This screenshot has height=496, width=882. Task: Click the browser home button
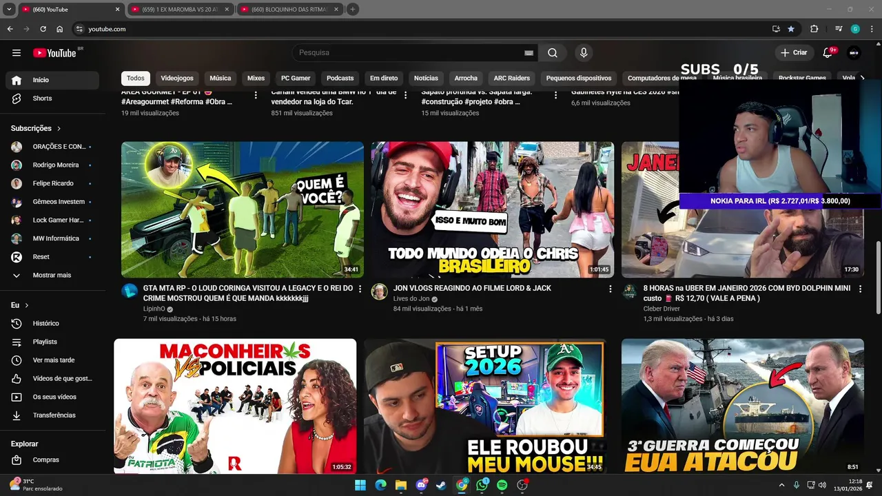60,29
